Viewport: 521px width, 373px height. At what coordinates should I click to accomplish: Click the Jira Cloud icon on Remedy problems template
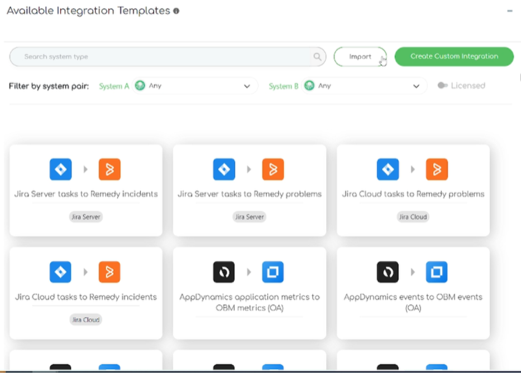(388, 169)
